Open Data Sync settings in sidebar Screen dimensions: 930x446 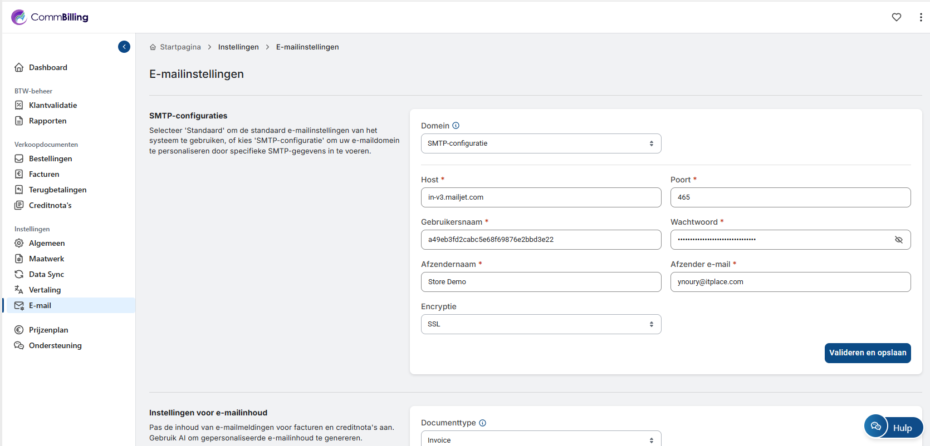(x=46, y=274)
